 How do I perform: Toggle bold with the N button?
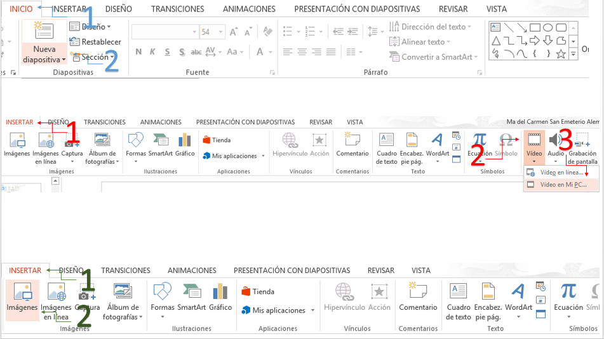tap(138, 51)
